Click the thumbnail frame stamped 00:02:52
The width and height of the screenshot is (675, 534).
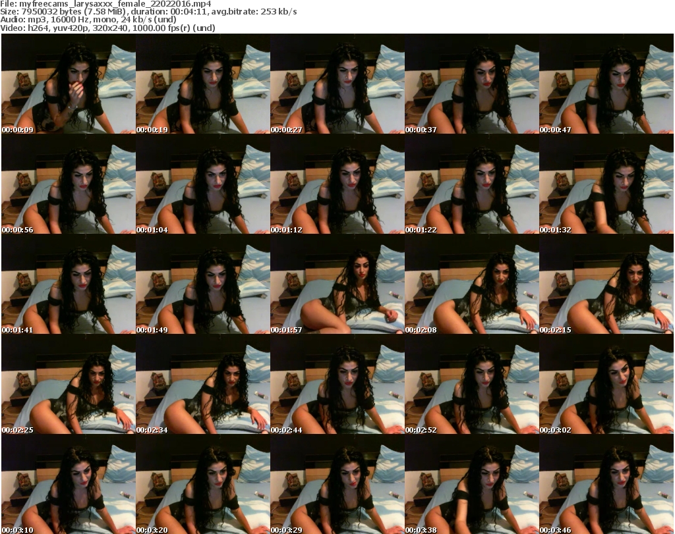coord(472,385)
